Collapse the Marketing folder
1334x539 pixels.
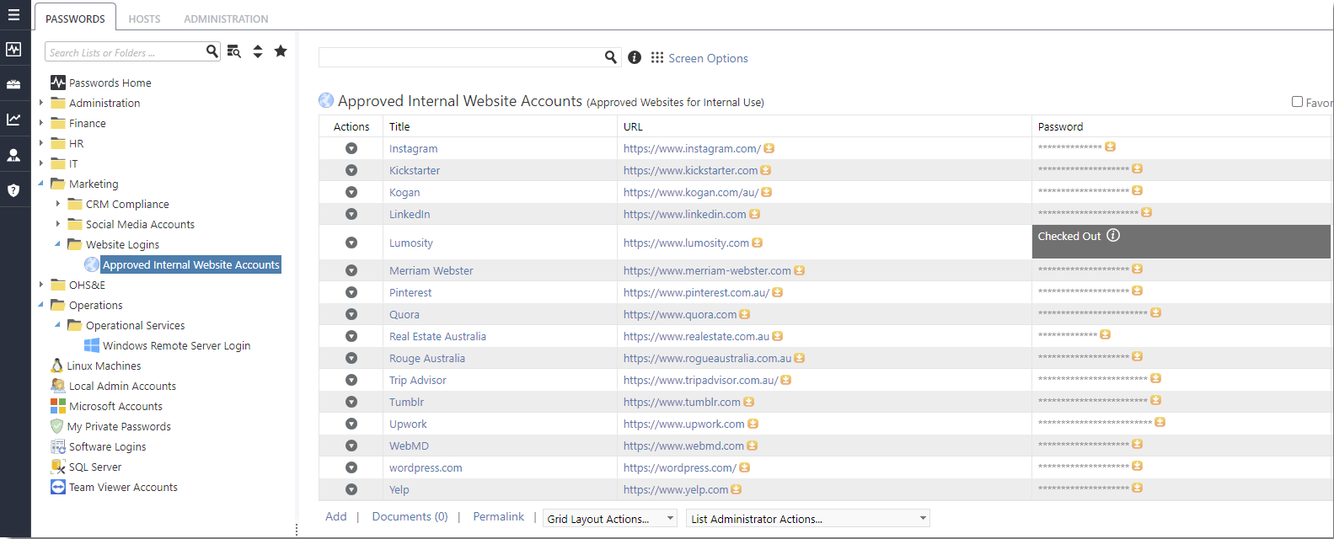pyautogui.click(x=41, y=184)
